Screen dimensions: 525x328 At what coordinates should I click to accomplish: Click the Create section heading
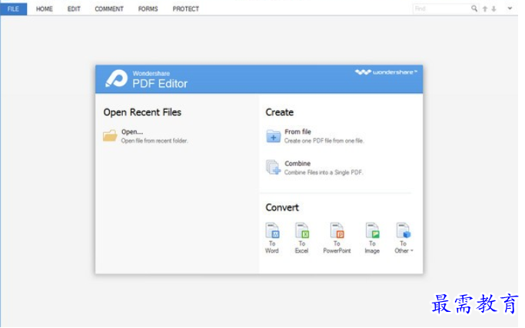pos(280,112)
